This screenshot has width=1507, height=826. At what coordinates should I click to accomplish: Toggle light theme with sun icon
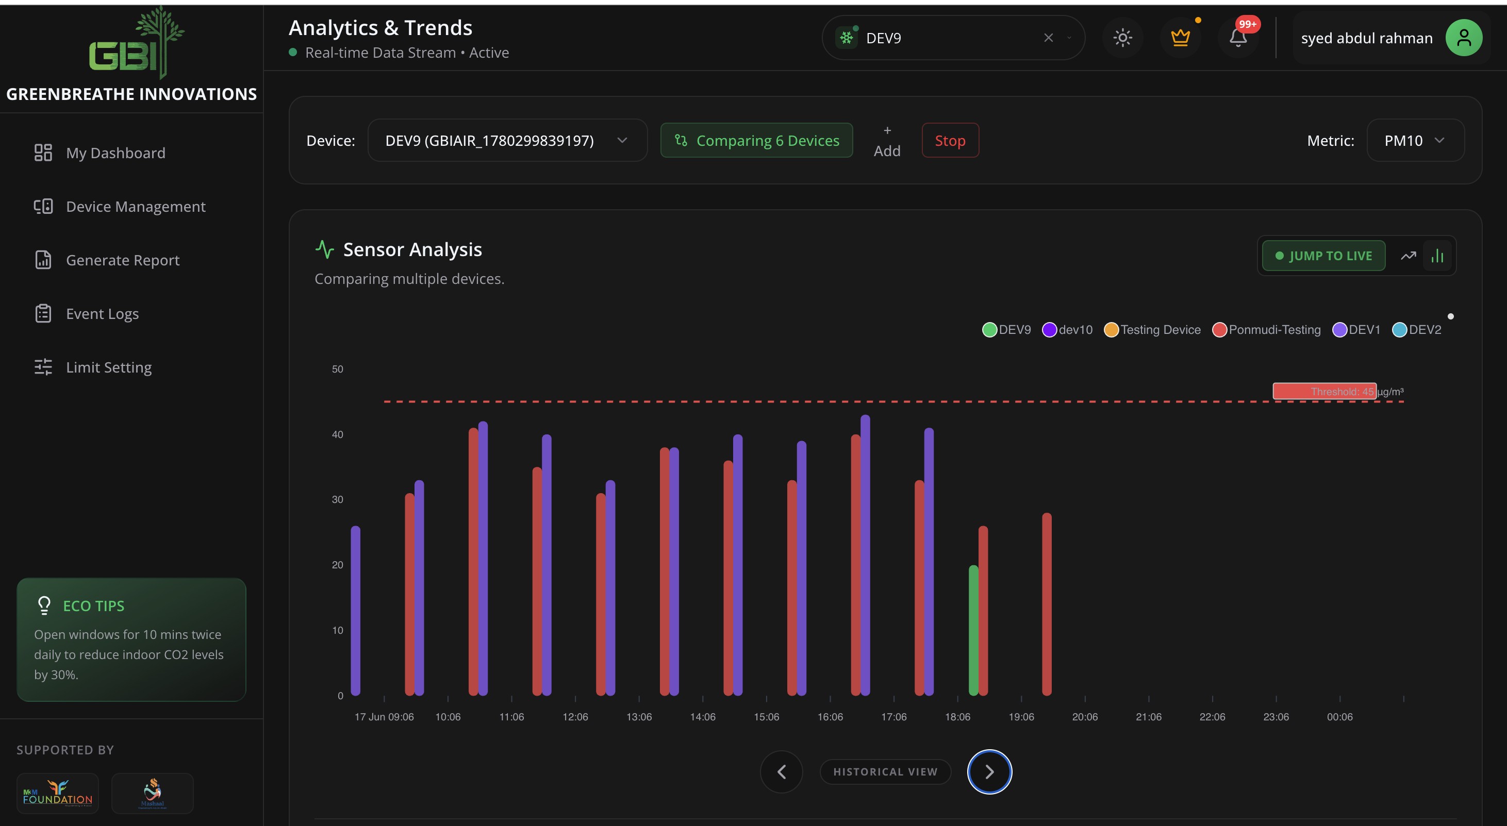[1122, 38]
